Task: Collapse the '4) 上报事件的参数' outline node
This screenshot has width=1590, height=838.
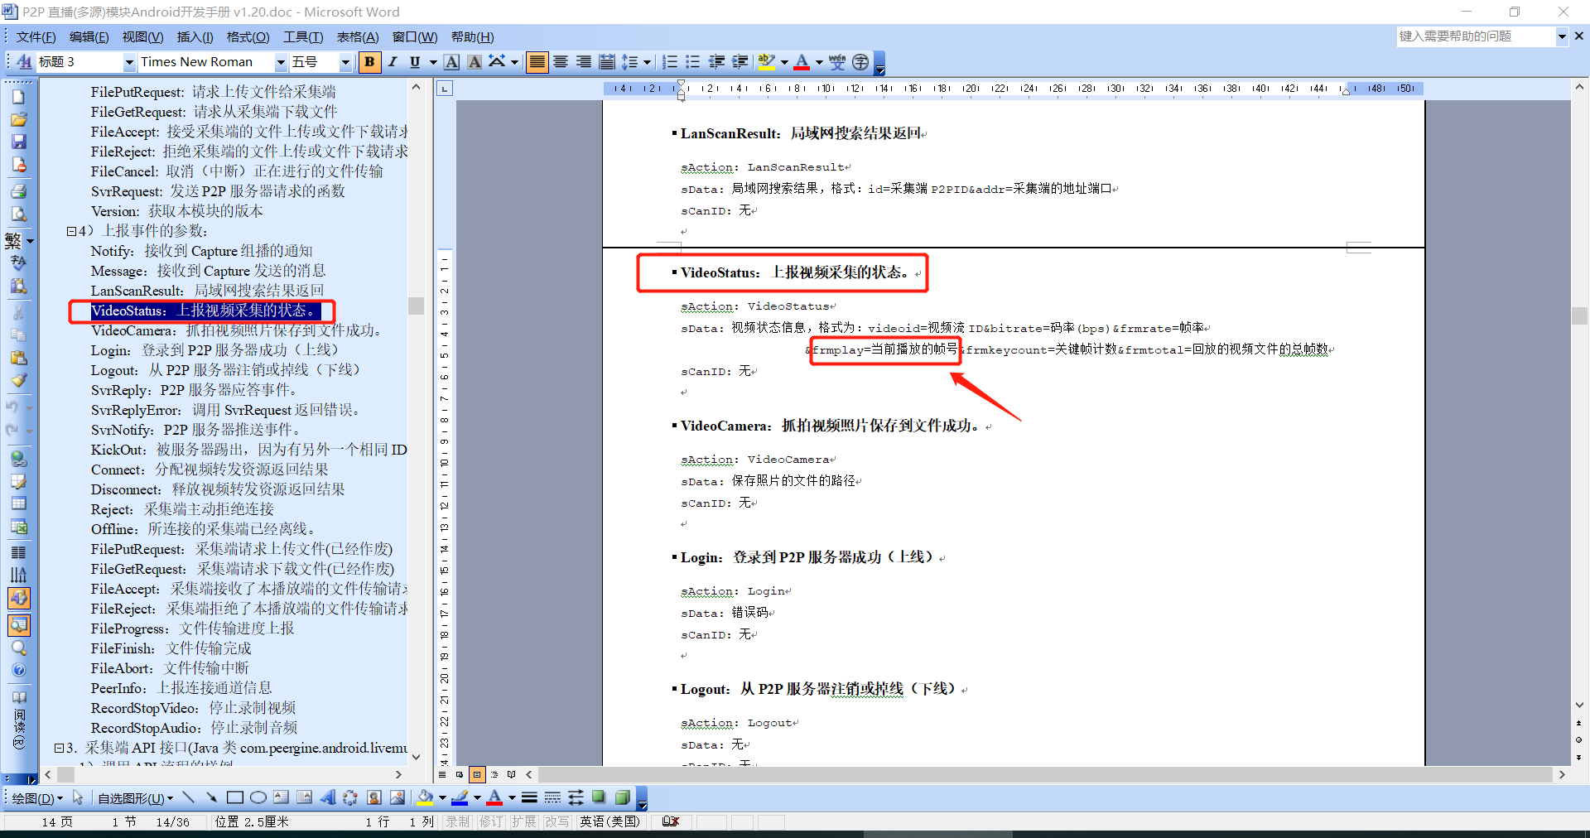Action: pyautogui.click(x=71, y=231)
